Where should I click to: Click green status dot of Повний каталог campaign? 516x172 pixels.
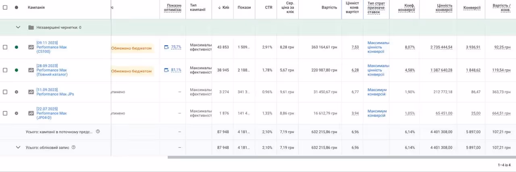tap(17, 70)
